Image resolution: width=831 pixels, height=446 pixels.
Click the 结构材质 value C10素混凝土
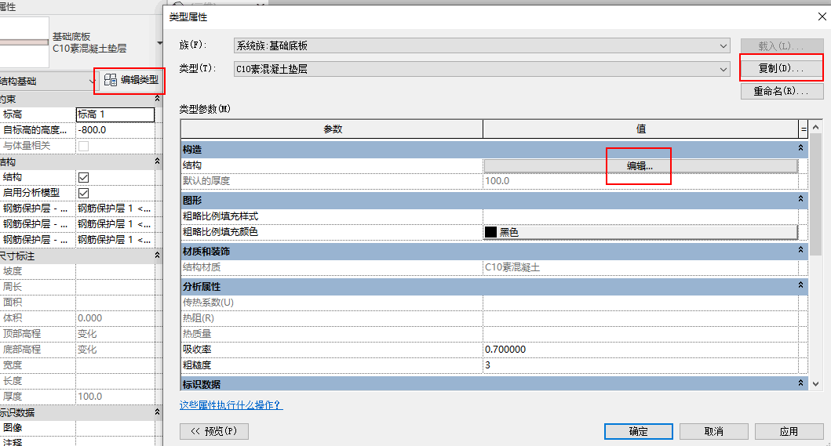(640, 267)
